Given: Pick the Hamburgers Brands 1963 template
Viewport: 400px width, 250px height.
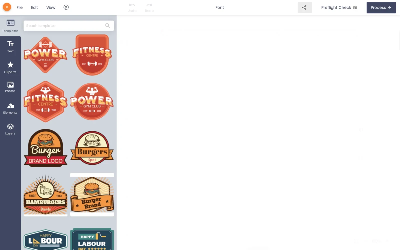Looking at the screenshot, I should click(x=45, y=194).
